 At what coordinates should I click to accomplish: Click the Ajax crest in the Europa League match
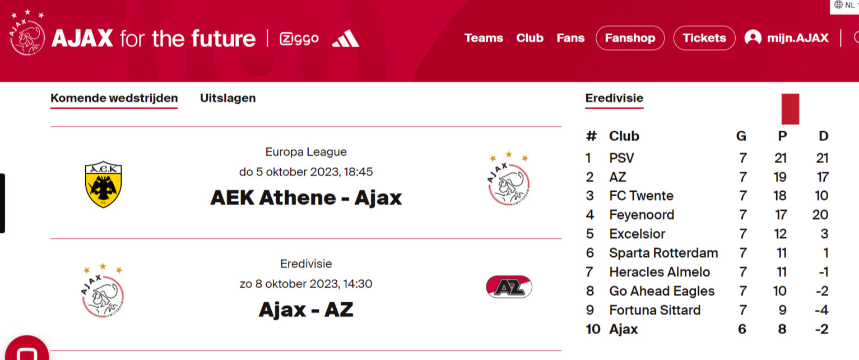[509, 178]
